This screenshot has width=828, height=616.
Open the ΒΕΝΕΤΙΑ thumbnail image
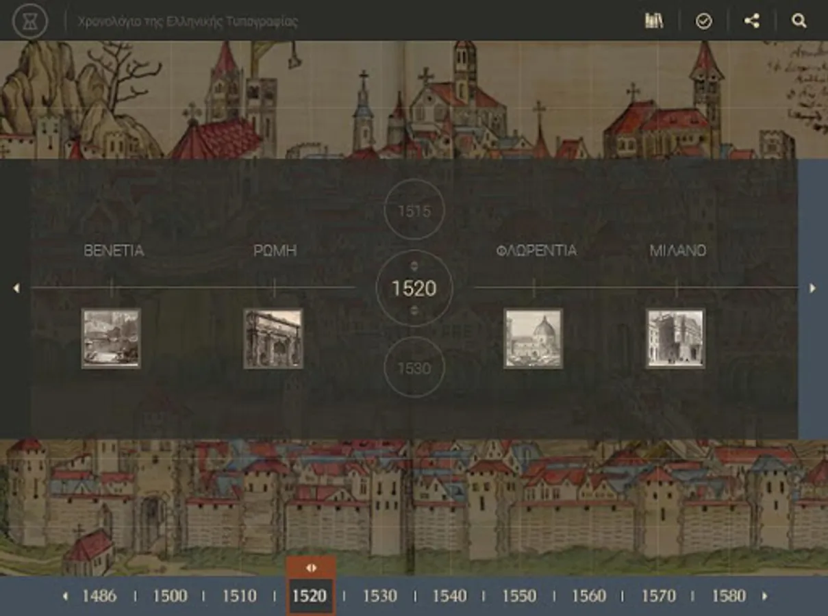pyautogui.click(x=111, y=338)
